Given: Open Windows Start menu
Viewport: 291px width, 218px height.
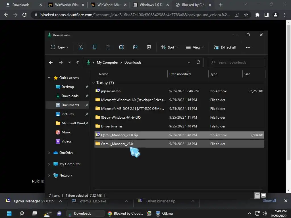Looking at the screenshot, I should pos(9,213).
